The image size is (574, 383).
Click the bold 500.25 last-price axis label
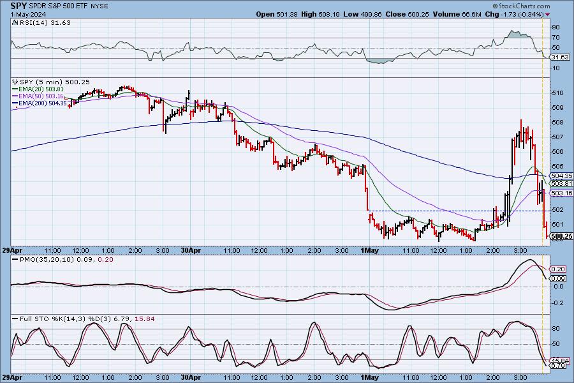click(561, 236)
